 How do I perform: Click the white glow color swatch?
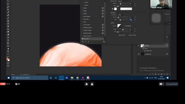tap(116, 9)
